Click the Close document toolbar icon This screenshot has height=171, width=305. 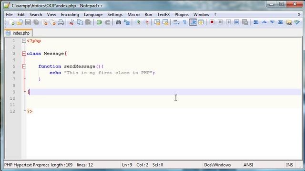[44, 22]
